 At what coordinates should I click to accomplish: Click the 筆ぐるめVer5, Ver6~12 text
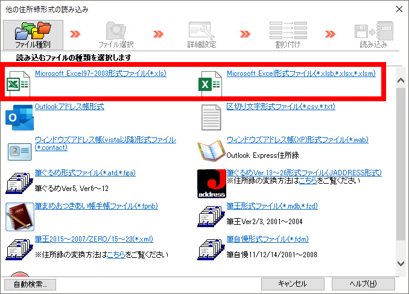coord(71,189)
